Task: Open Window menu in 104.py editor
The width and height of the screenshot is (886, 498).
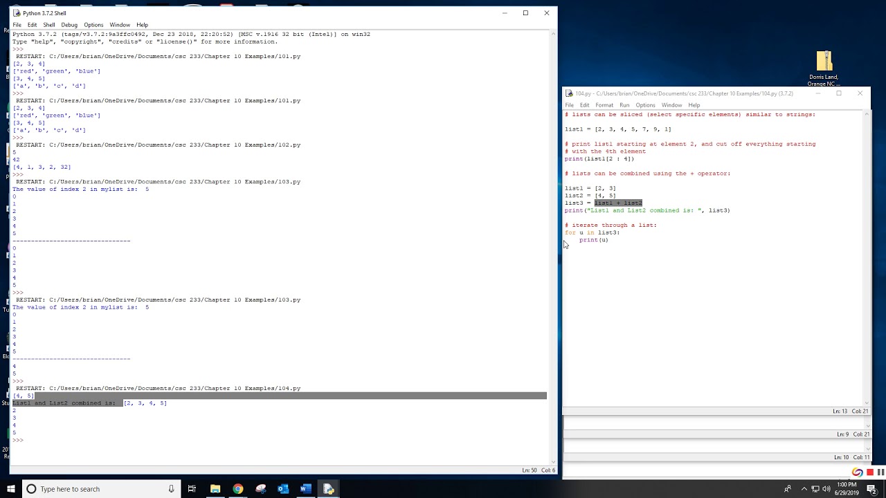Action: [671, 105]
